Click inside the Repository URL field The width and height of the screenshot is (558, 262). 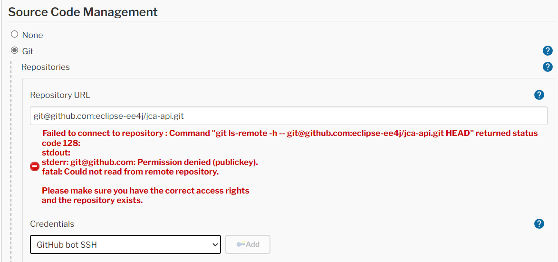pyautogui.click(x=288, y=116)
